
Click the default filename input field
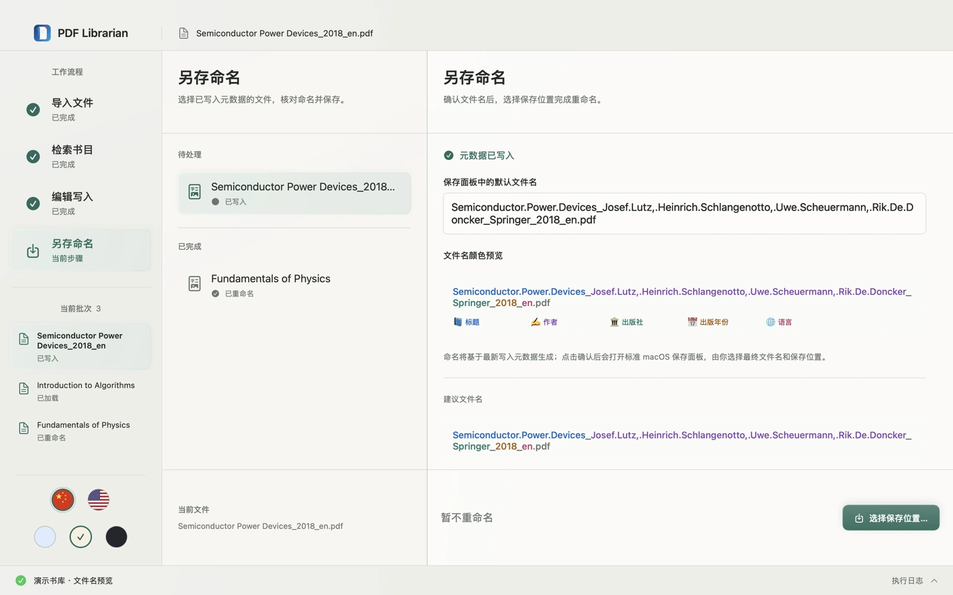coord(684,214)
